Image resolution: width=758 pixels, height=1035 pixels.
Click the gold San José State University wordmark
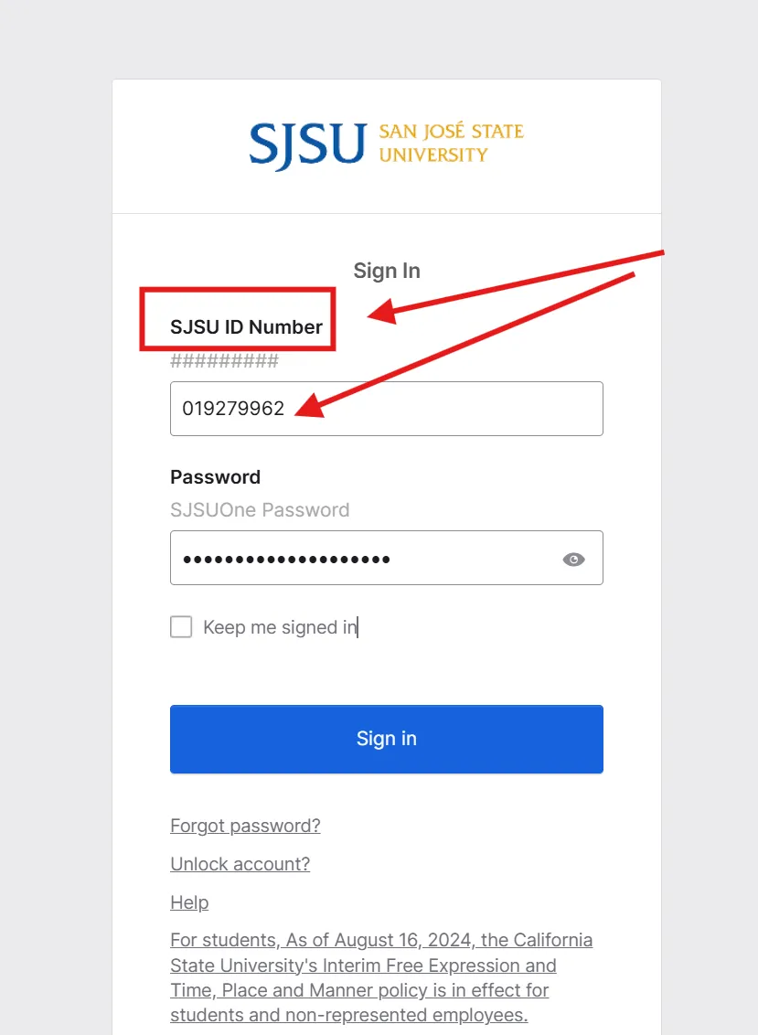pyautogui.click(x=452, y=143)
